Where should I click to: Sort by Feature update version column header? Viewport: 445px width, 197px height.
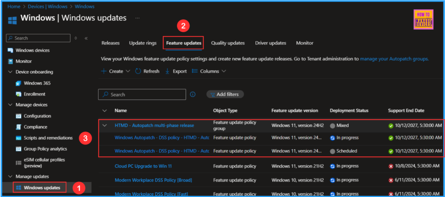(x=295, y=111)
